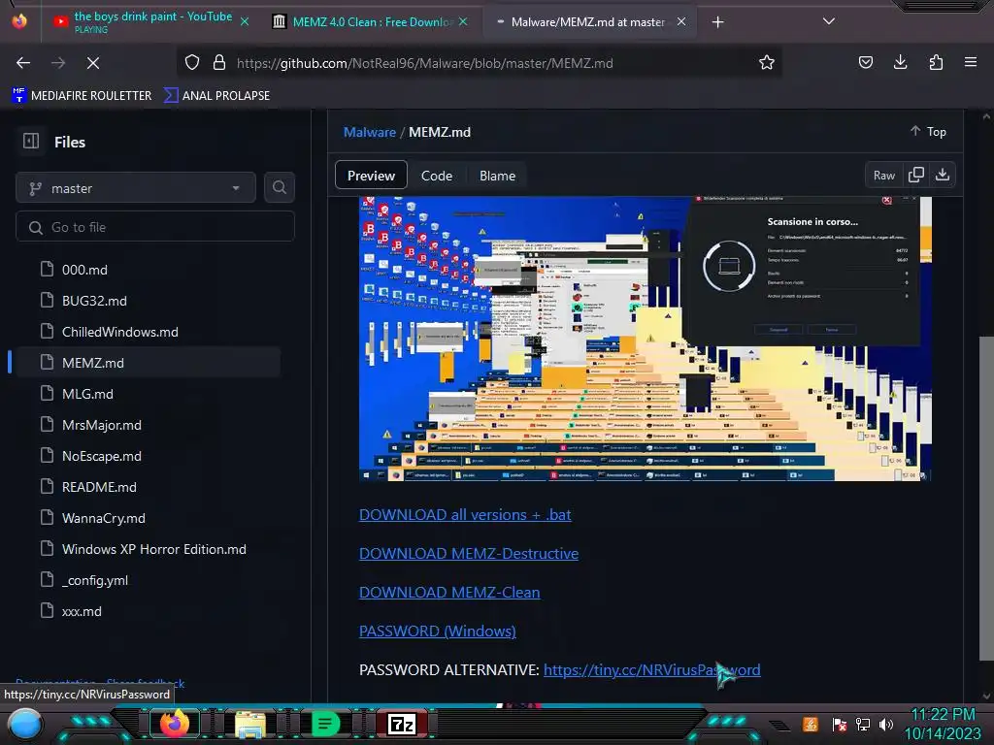Switch to the Blame tab
Image resolution: width=994 pixels, height=745 pixels.
pyautogui.click(x=497, y=176)
